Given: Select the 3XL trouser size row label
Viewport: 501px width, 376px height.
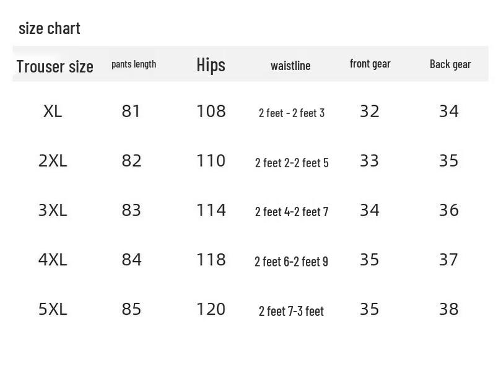Looking at the screenshot, I should 53,211.
